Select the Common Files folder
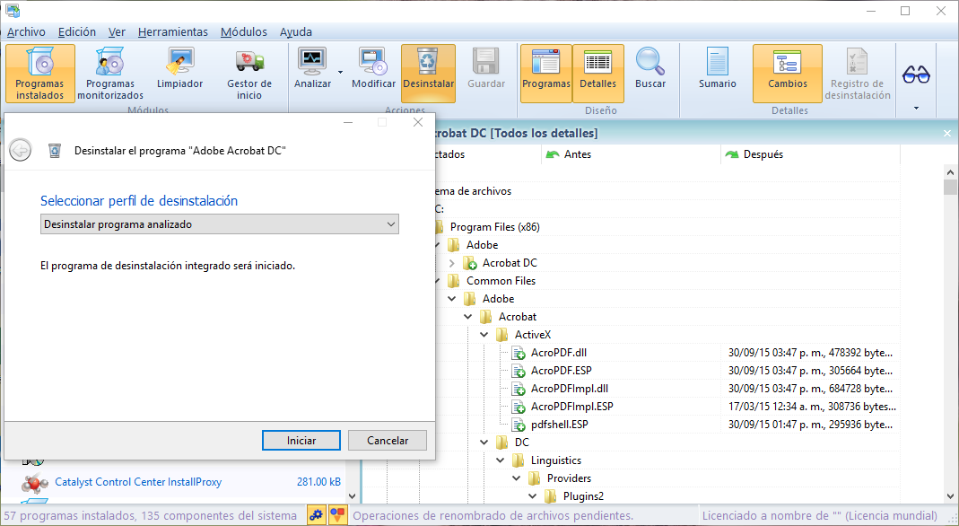 pyautogui.click(x=501, y=281)
